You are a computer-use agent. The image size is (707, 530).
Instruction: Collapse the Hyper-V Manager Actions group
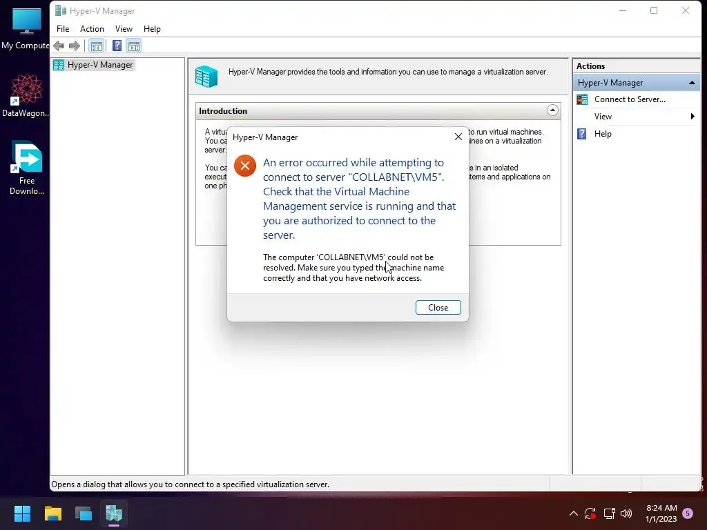692,83
